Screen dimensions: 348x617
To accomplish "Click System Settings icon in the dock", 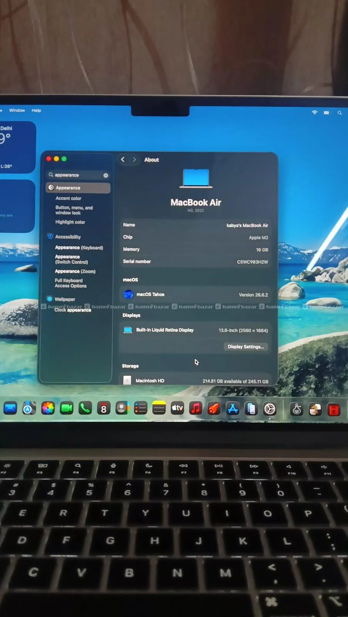I will click(269, 409).
